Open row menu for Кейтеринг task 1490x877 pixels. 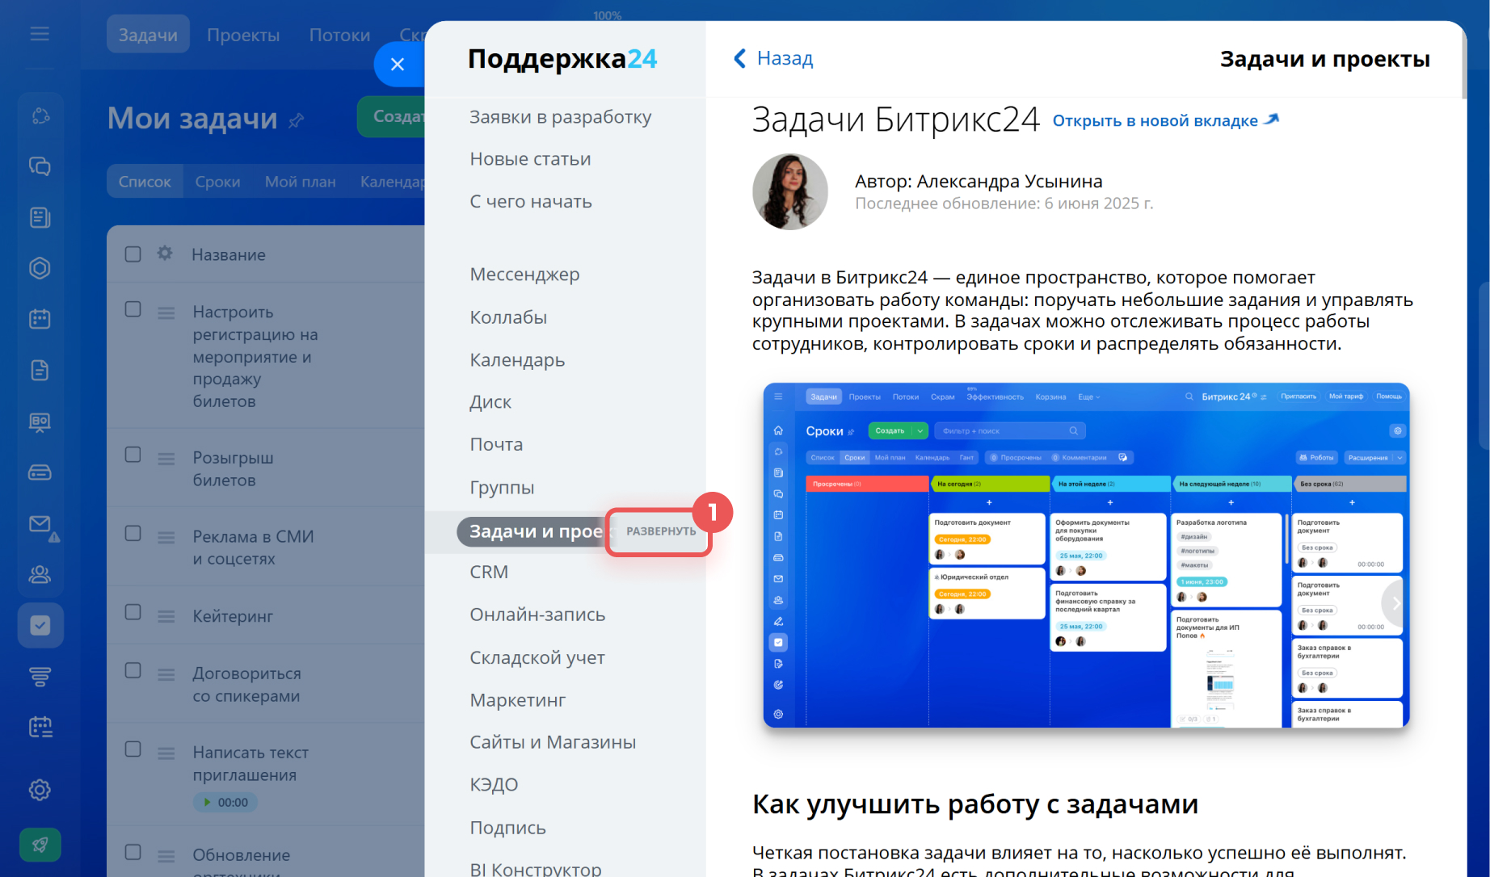tap(166, 616)
